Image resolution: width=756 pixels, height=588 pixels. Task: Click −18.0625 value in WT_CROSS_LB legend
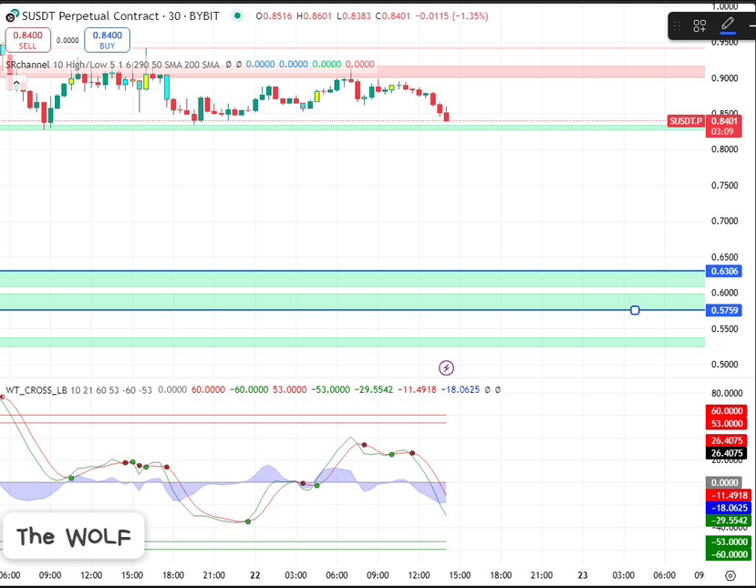(461, 389)
